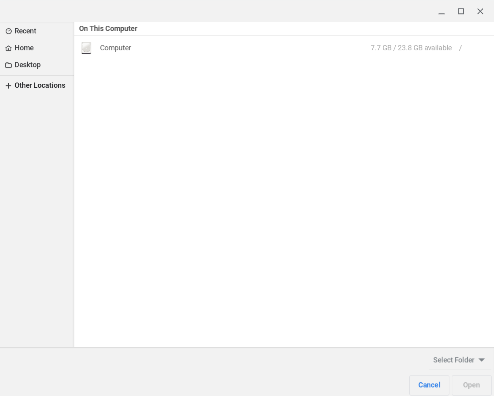The image size is (494, 396).
Task: Click the root path slash after available space
Action: click(461, 47)
